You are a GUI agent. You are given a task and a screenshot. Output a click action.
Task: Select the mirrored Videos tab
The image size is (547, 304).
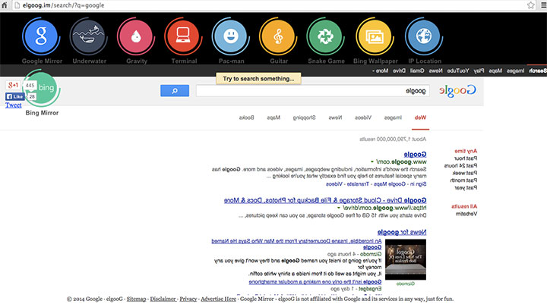point(363,118)
